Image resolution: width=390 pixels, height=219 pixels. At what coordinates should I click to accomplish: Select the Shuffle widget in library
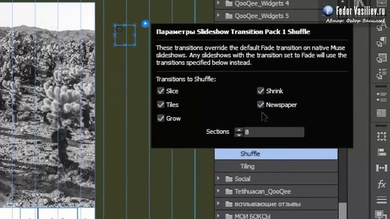coord(276,154)
